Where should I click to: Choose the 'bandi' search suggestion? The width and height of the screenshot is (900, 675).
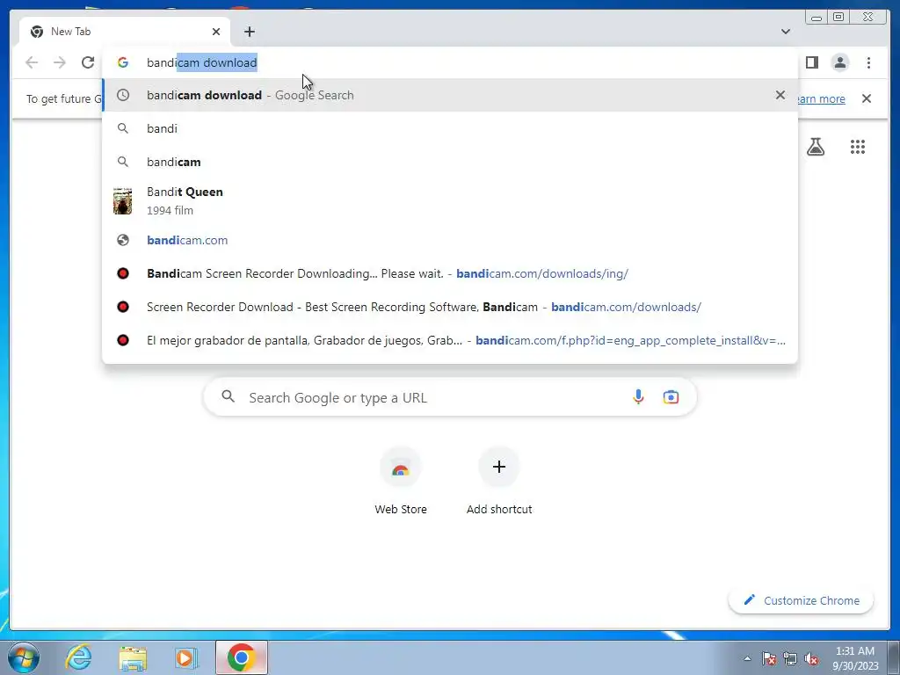click(450, 128)
